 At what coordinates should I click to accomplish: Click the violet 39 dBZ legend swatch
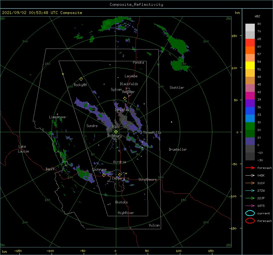[x=250, y=103]
